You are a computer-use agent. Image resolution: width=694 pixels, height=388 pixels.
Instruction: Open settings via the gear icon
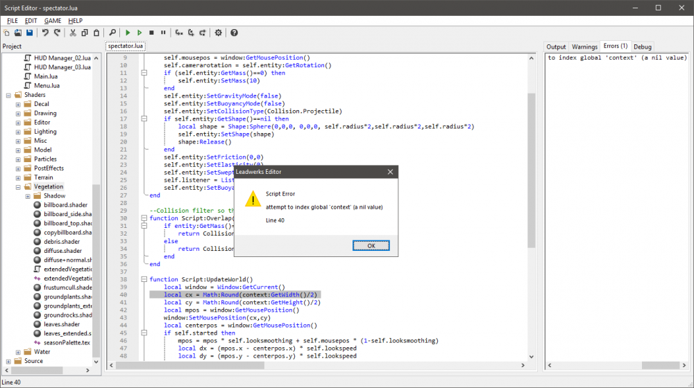click(219, 33)
